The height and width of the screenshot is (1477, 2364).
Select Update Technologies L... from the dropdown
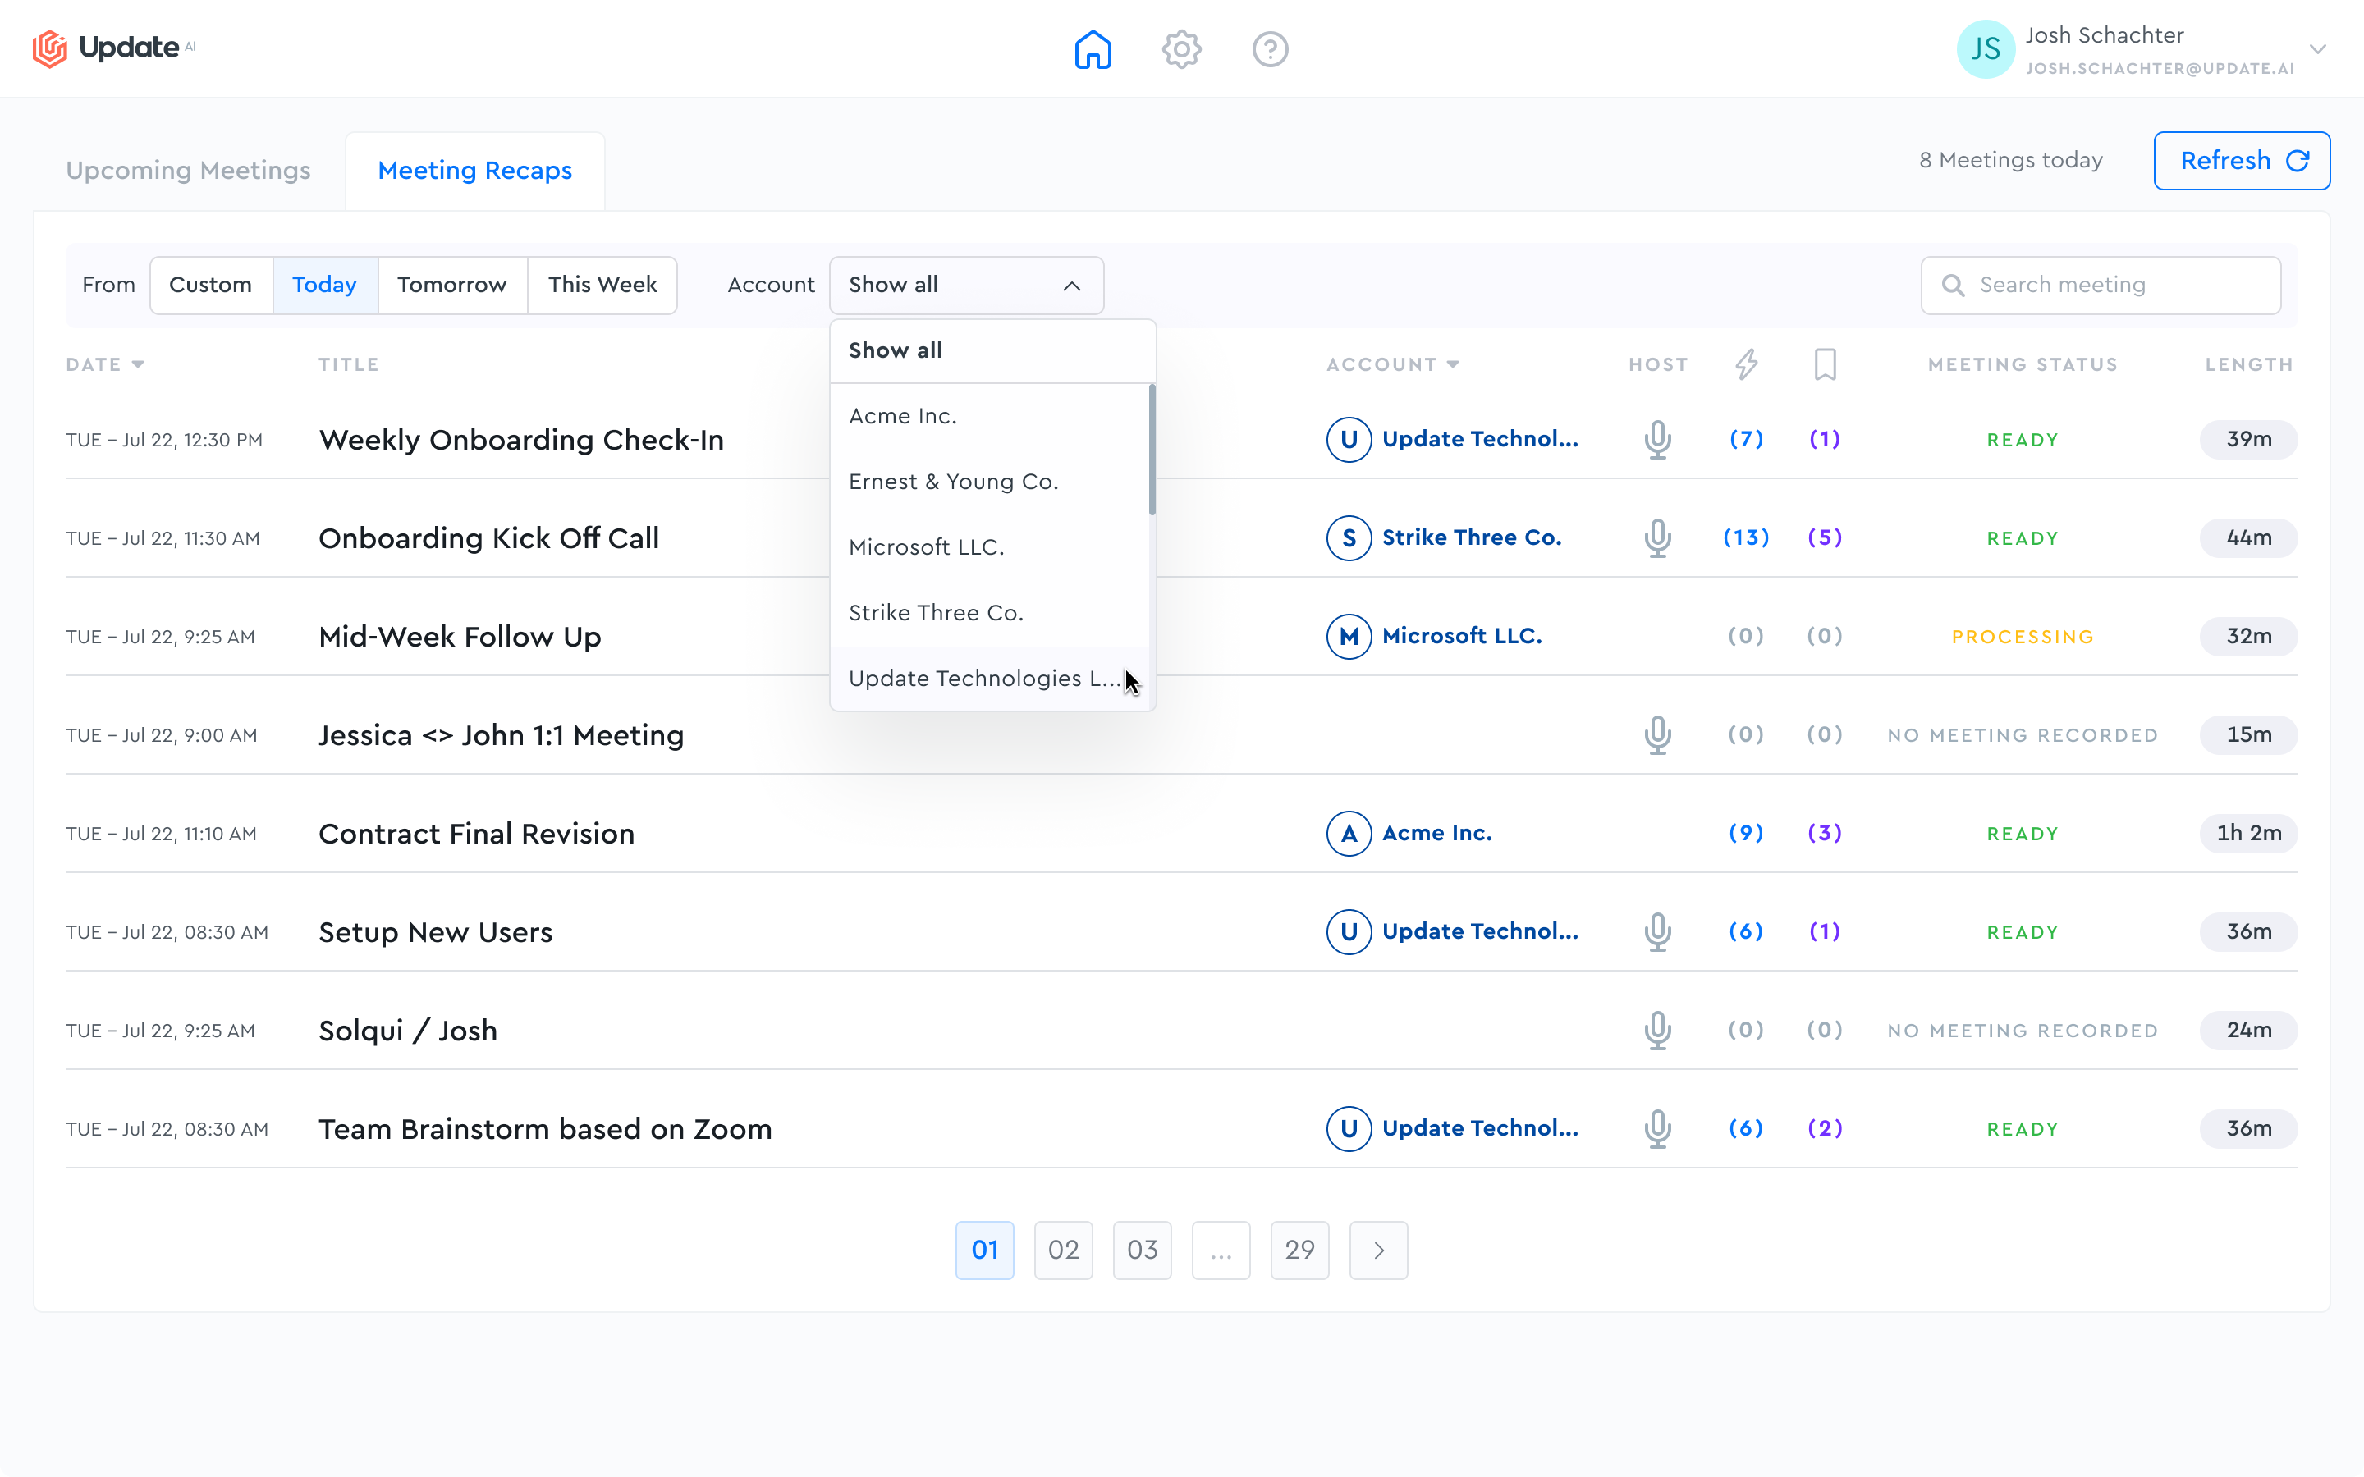point(988,678)
